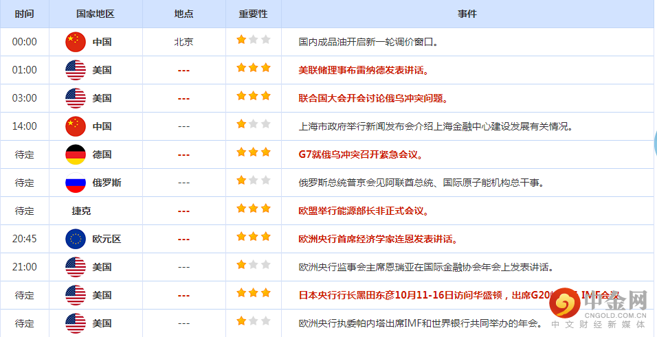This screenshot has height=337, width=657.
Task: Select the 14:00 time cell
Action: [24, 126]
